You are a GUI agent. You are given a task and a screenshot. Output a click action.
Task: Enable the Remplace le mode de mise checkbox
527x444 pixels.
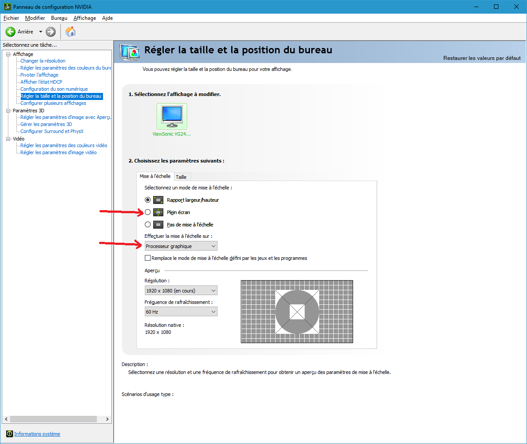coord(147,258)
